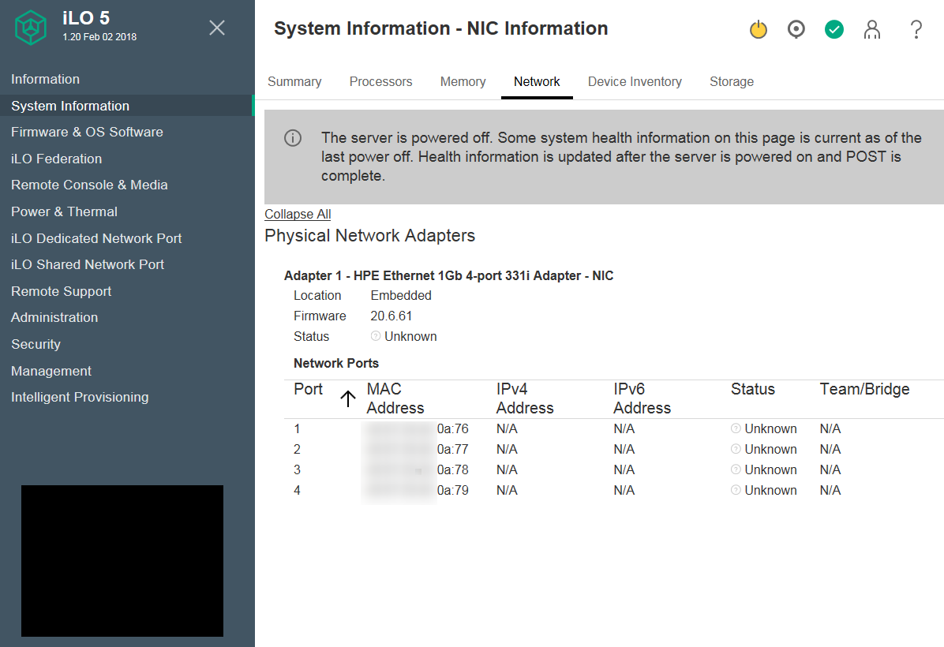The height and width of the screenshot is (647, 944).
Task: Sort by the IPv4 Address column header
Action: coord(525,398)
